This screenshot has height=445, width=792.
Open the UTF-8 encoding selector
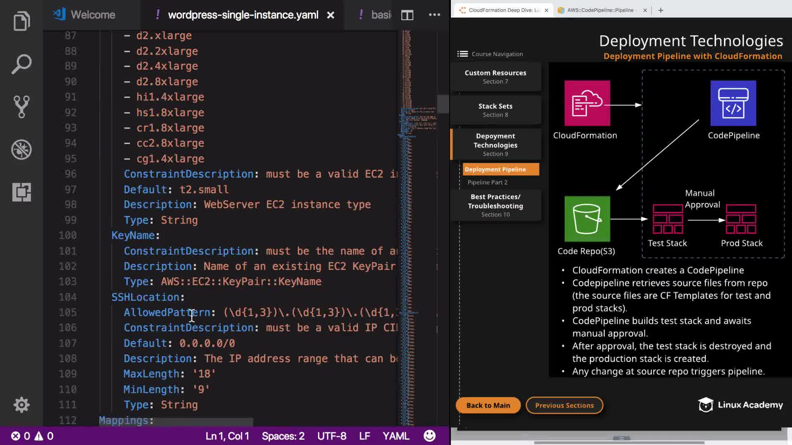point(332,436)
